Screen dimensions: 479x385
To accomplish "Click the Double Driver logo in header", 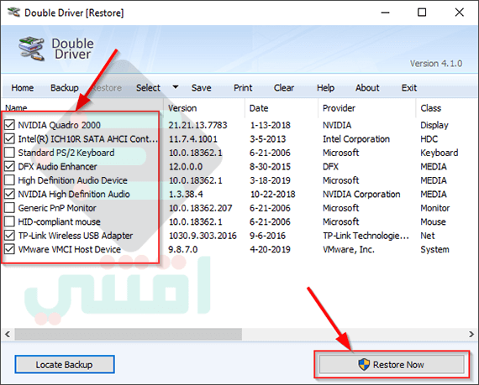I will pyautogui.click(x=31, y=49).
